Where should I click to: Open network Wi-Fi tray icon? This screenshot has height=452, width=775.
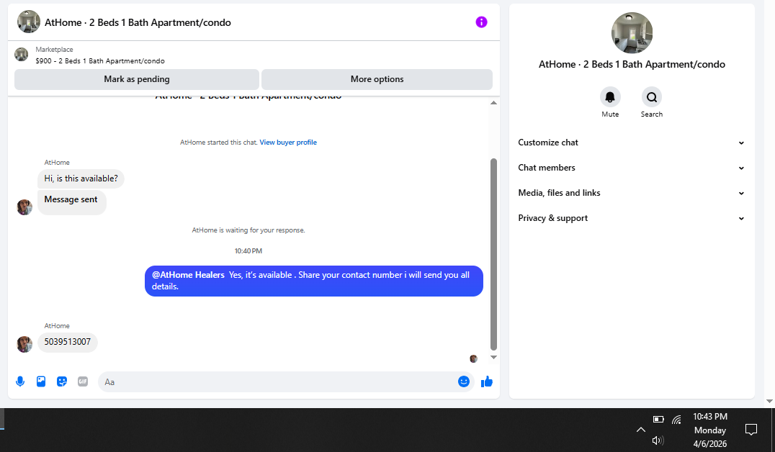pyautogui.click(x=676, y=420)
